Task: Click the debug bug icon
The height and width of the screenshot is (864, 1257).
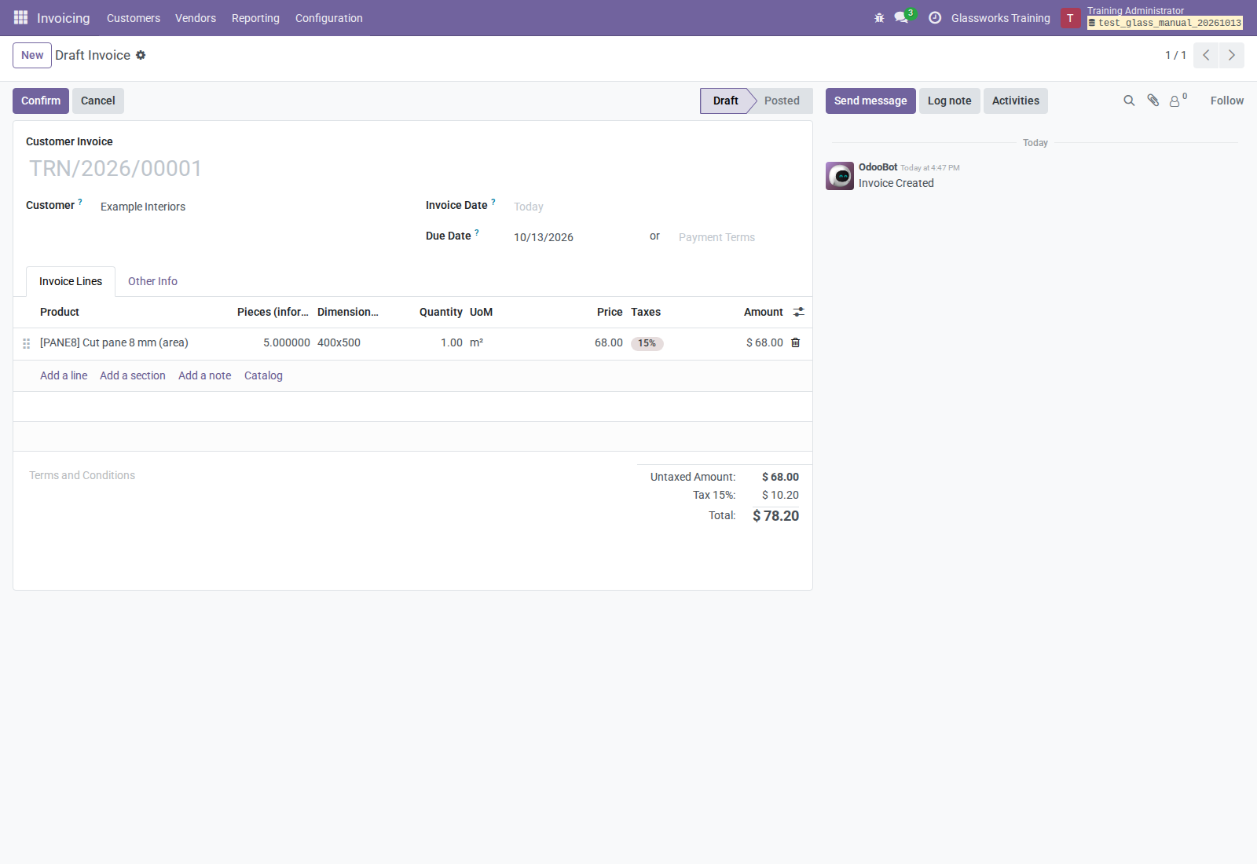Action: [x=879, y=17]
